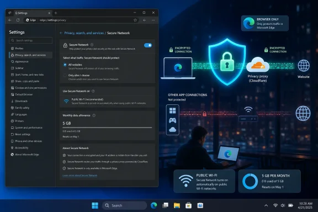This screenshot has width=318, height=212.
Task: Open the taskbar app right of Microsoft Store
Action: (x=200, y=205)
